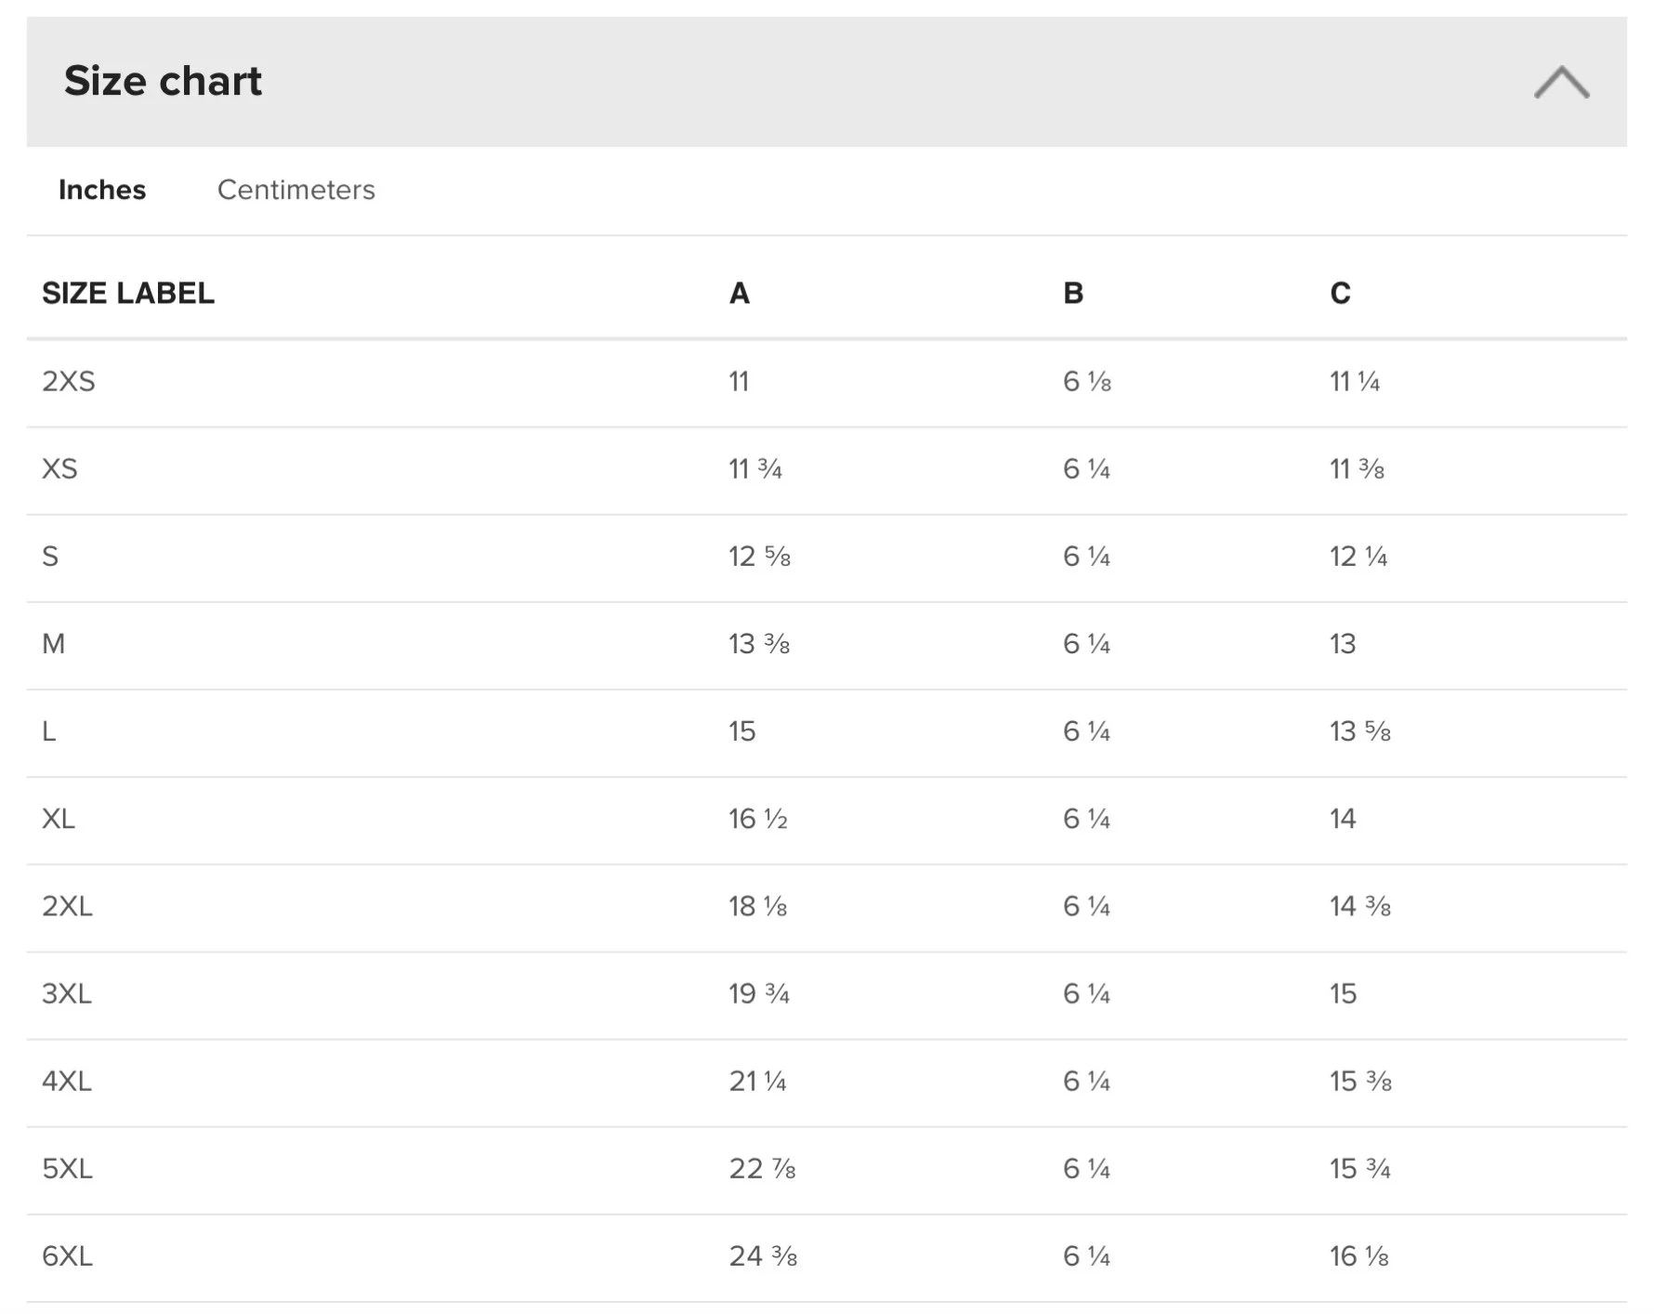Click the XS size label
Image resolution: width=1654 pixels, height=1314 pixels.
coord(59,469)
